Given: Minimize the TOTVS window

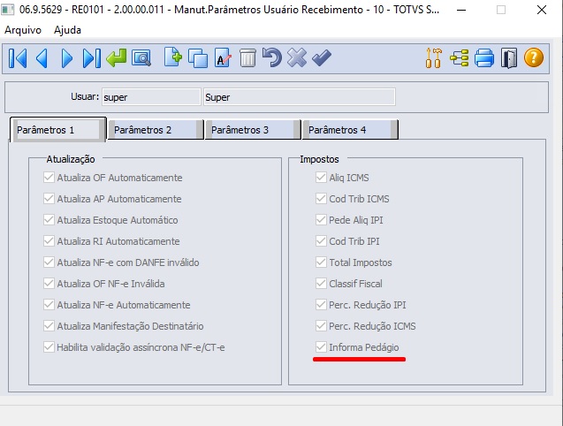Looking at the screenshot, I should coord(461,10).
